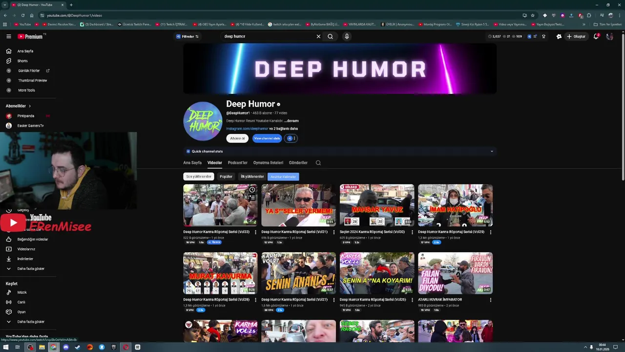Search within channel using magnifier icon

click(x=318, y=163)
